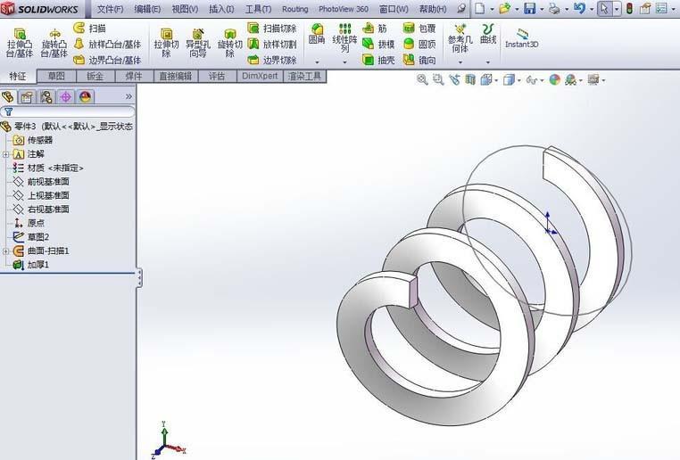Open dropdown arrow under 线性阵列
The height and width of the screenshot is (460, 680).
point(344,62)
